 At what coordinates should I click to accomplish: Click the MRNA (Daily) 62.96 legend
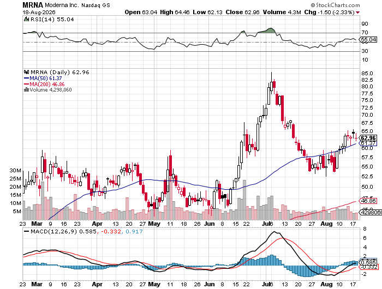[x=59, y=73]
